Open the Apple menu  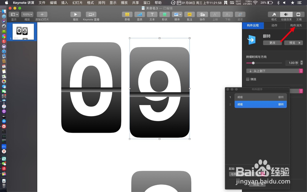(6, 2)
